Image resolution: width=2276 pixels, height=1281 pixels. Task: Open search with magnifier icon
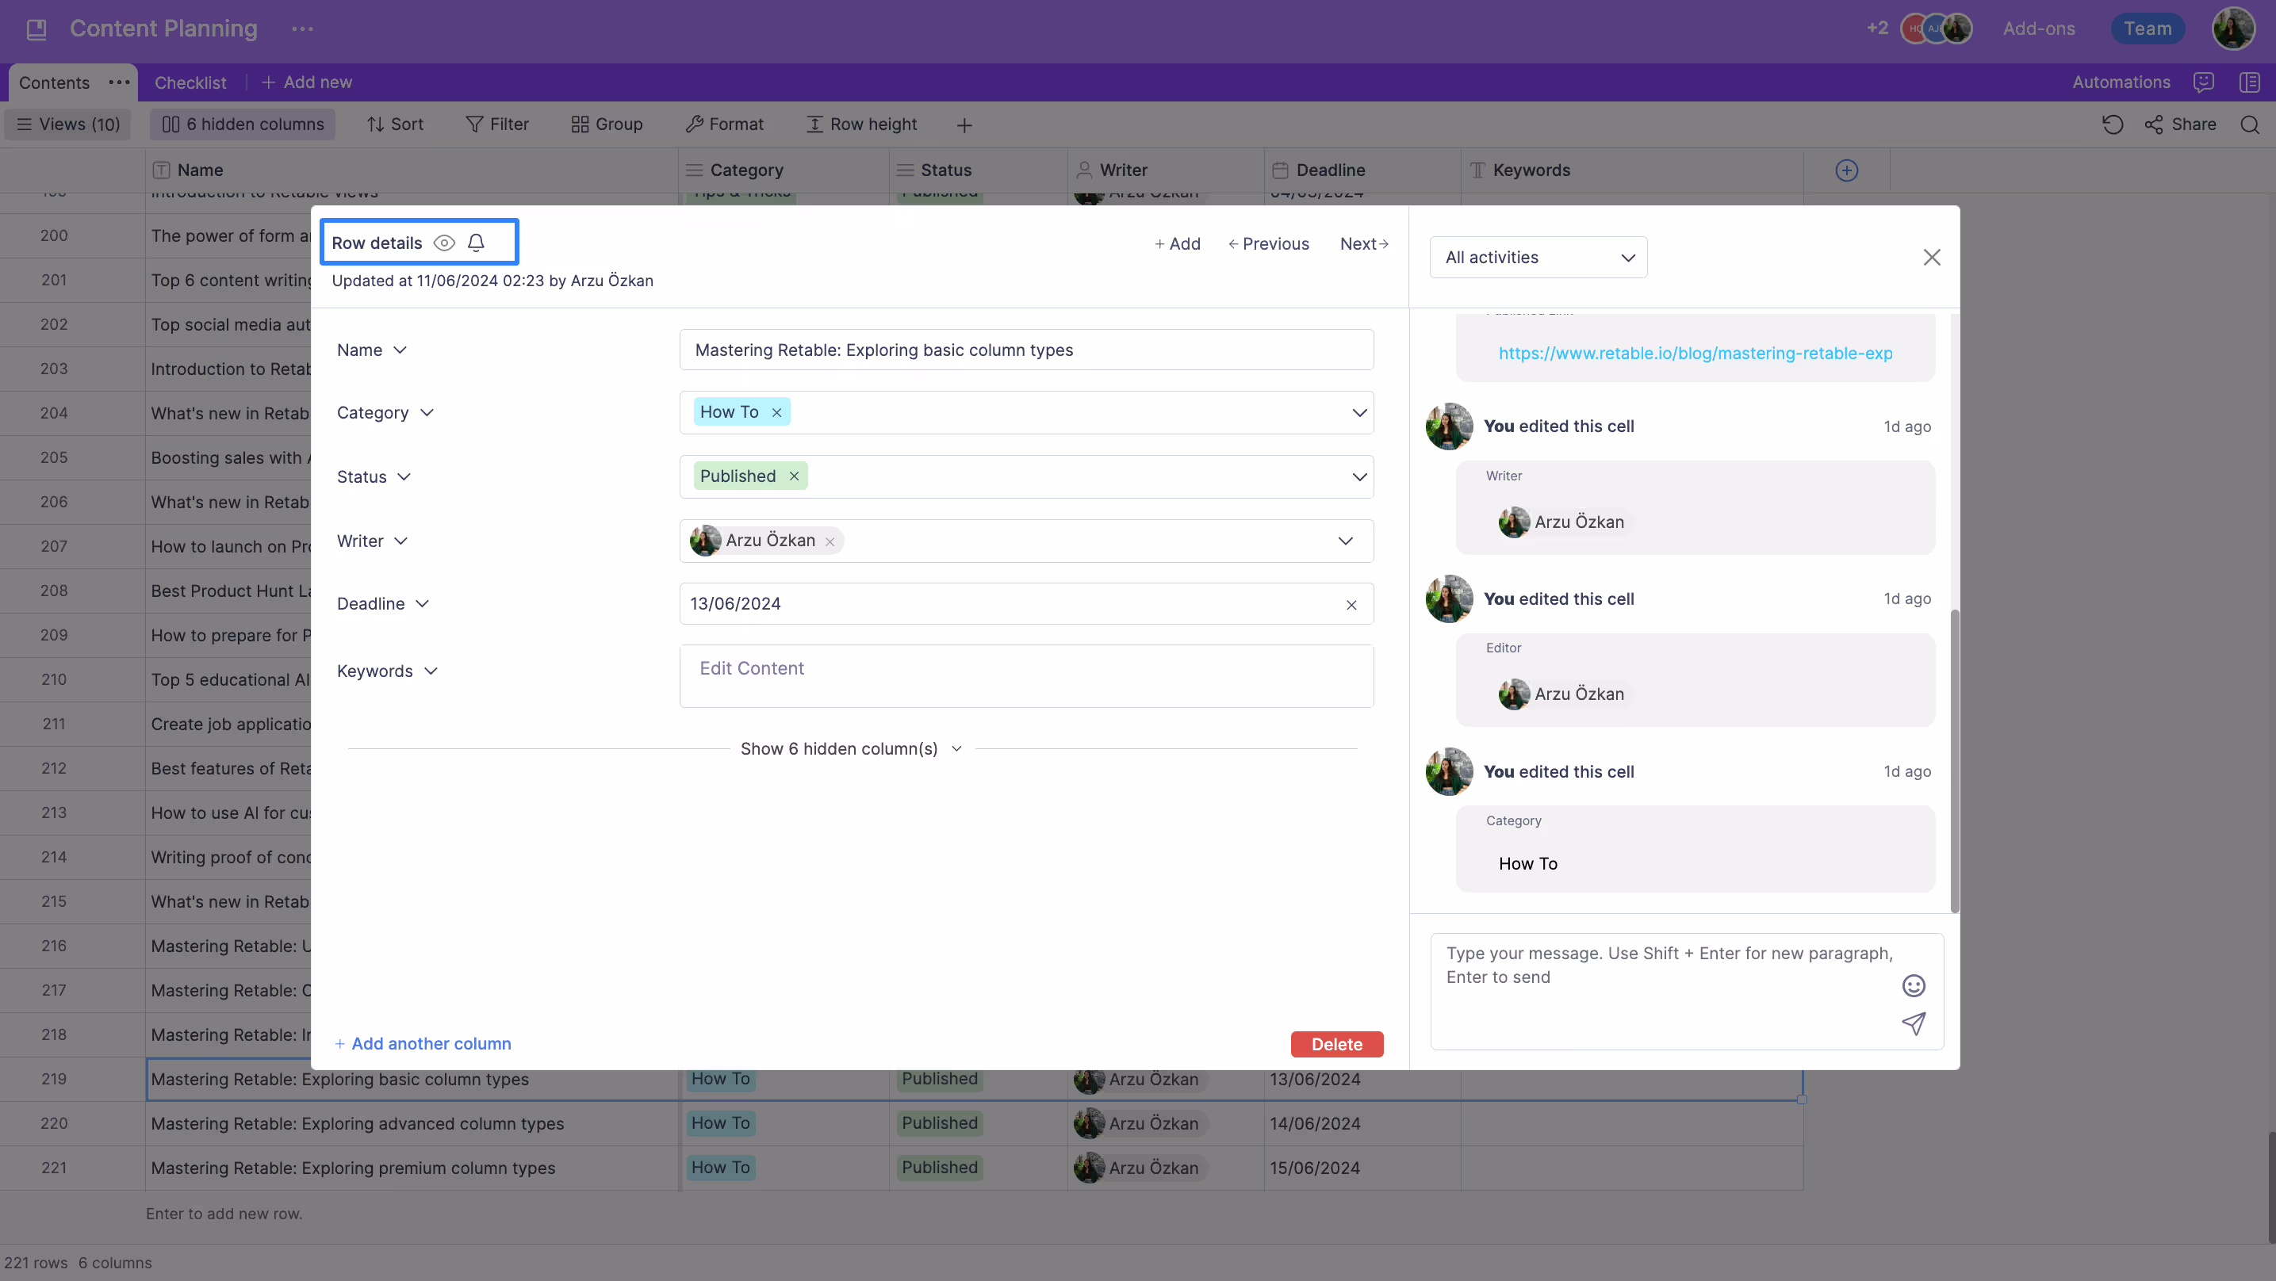coord(2251,124)
